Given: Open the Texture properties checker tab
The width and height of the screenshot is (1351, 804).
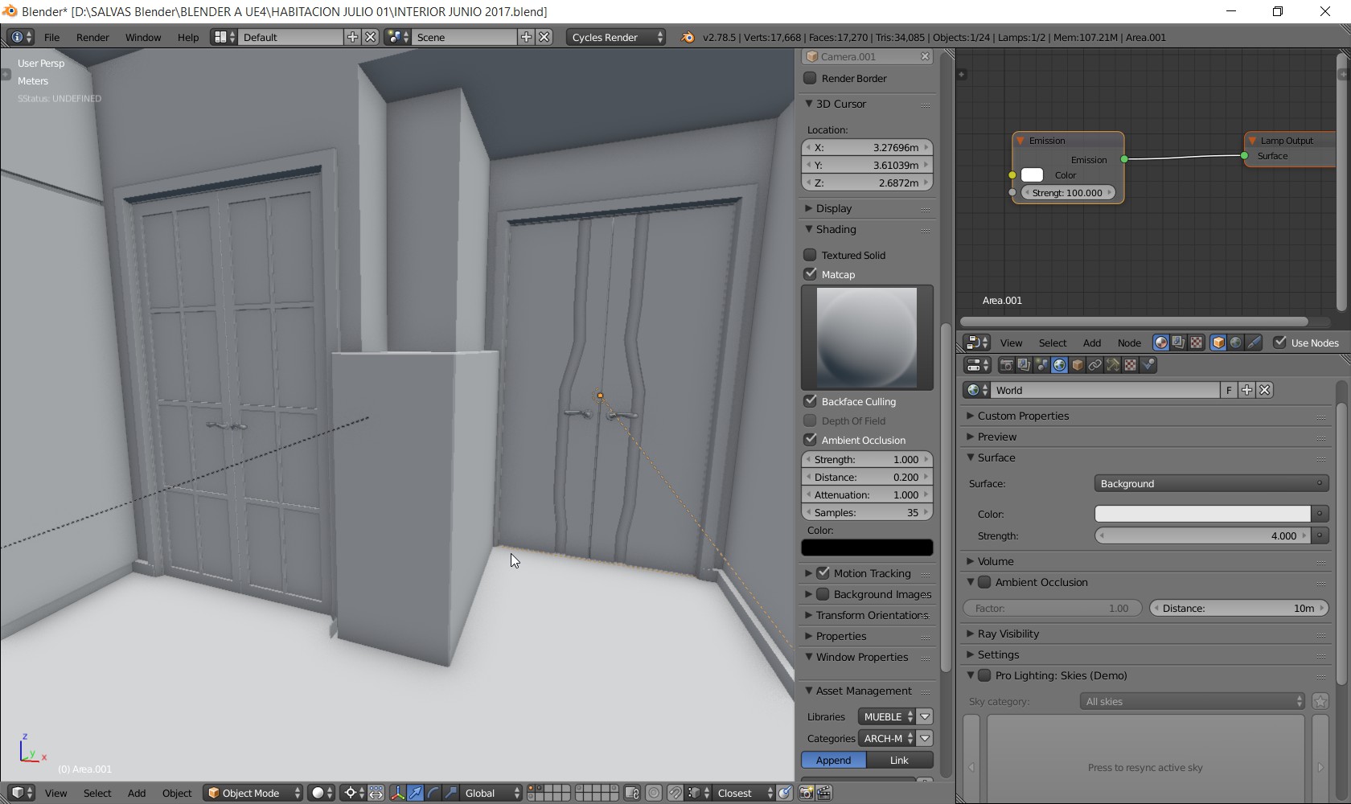Looking at the screenshot, I should pyautogui.click(x=1131, y=365).
